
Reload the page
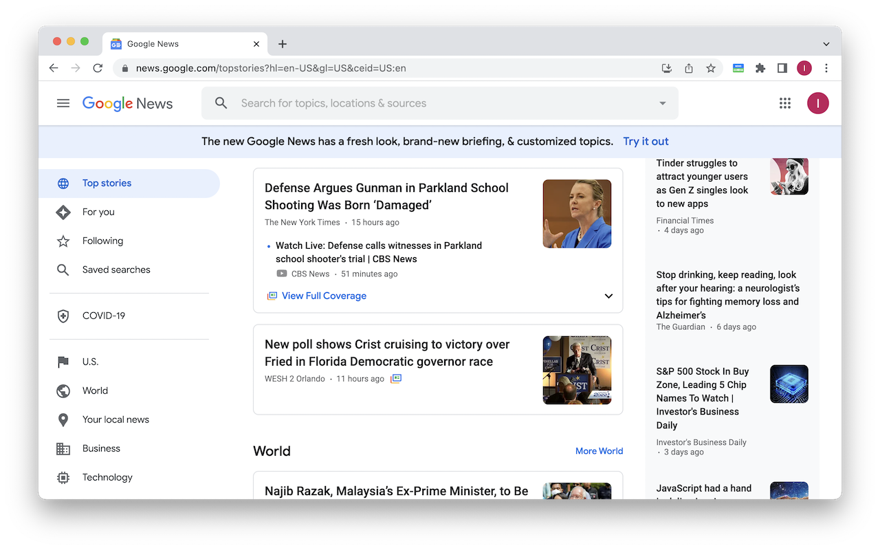98,68
